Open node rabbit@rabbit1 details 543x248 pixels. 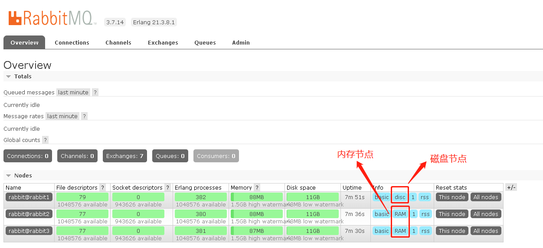click(x=29, y=197)
